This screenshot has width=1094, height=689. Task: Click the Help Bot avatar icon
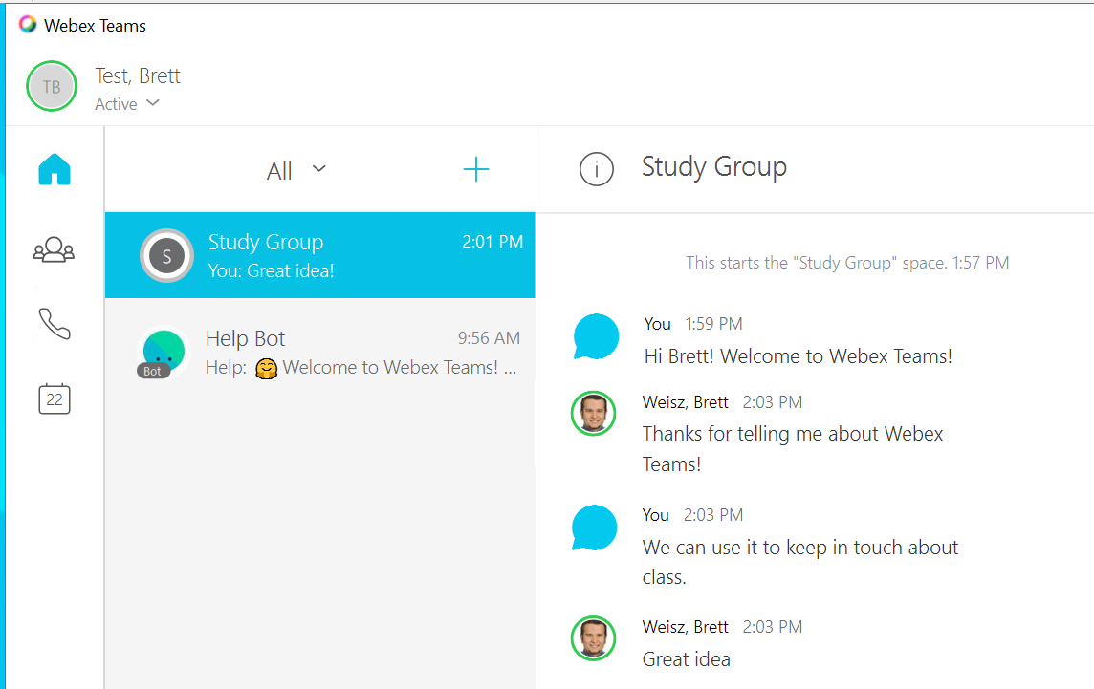tap(163, 352)
